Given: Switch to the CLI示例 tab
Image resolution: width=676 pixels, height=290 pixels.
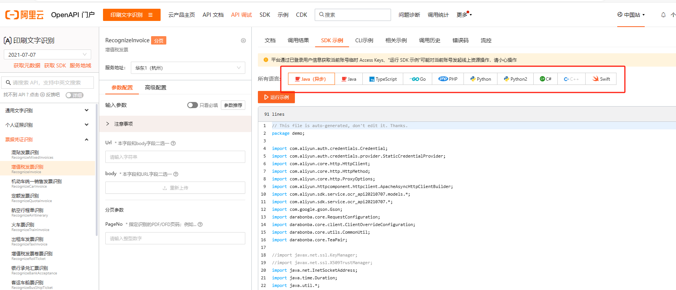Looking at the screenshot, I should click(364, 40).
